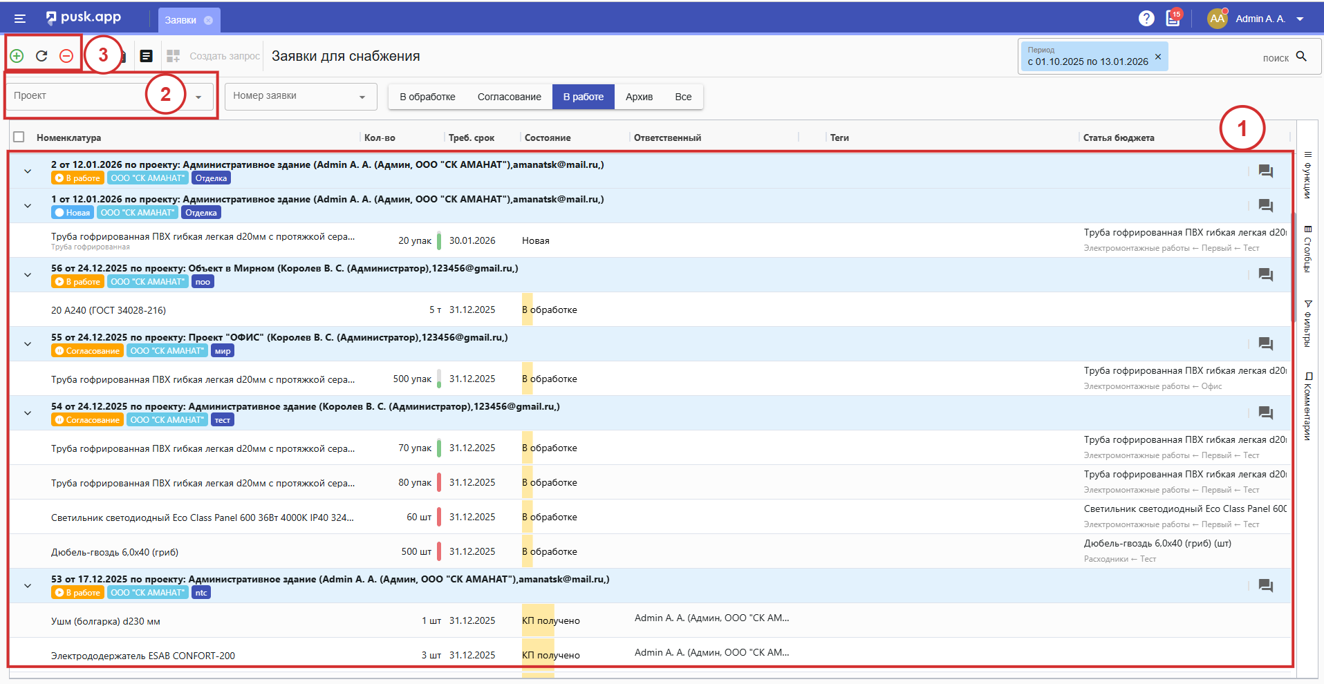The height and width of the screenshot is (684, 1324).
Task: Show the В обработке status filter
Action: click(x=427, y=97)
